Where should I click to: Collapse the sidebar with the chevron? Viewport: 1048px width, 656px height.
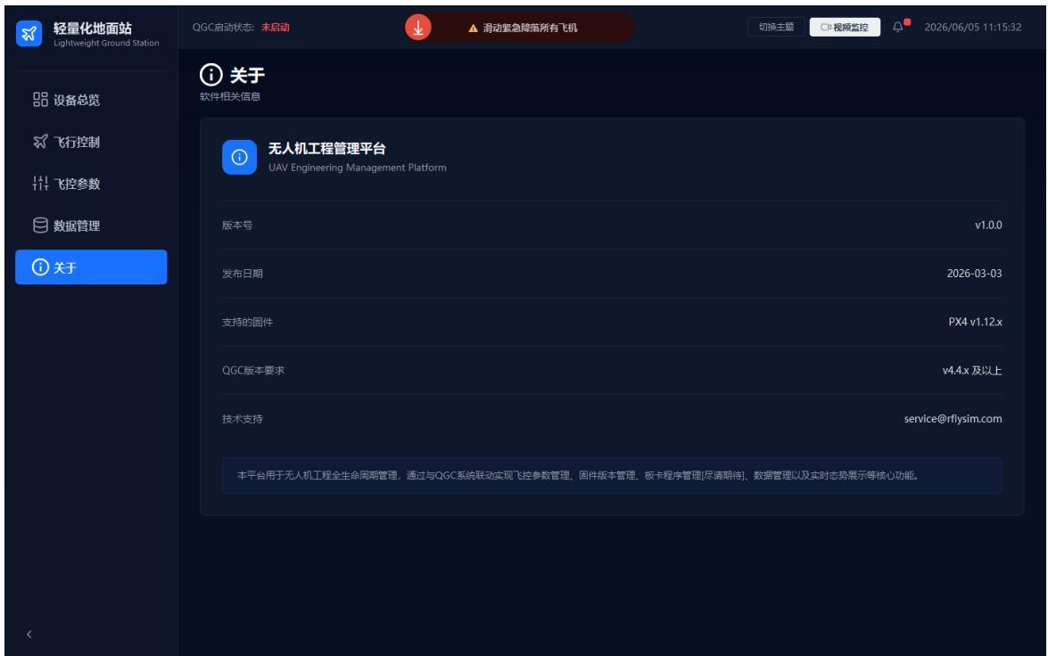29,635
